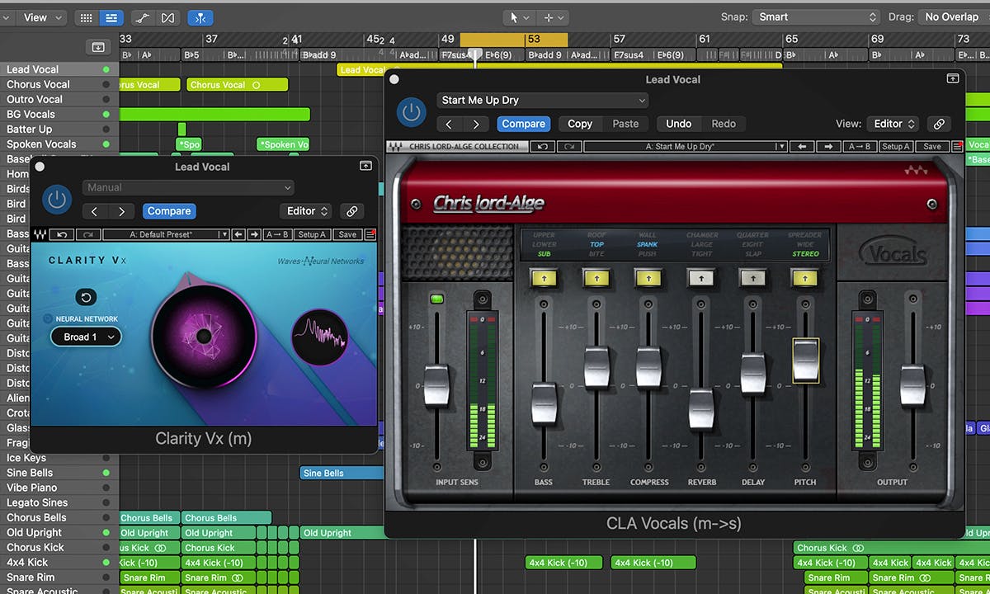Viewport: 990px width, 594px height.
Task: Click the link icon in Clarity Vx window
Action: tap(352, 211)
